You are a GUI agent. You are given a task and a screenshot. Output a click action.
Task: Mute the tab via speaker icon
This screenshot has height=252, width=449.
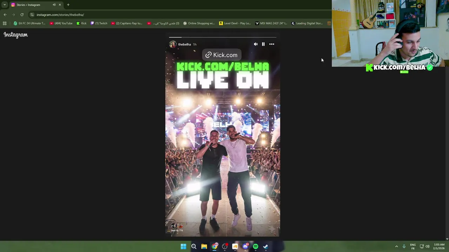(x=54, y=5)
